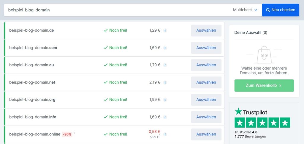Image resolution: width=304 pixels, height=144 pixels.
Task: Click the Neu checken search button
Action: coord(280,10)
